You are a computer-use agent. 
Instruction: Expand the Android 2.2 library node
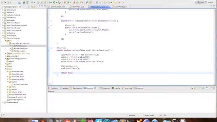point(5,56)
